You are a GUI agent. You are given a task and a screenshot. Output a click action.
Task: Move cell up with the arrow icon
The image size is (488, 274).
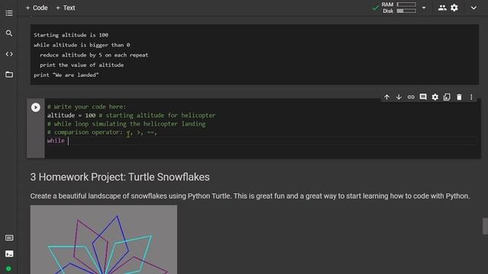click(387, 97)
